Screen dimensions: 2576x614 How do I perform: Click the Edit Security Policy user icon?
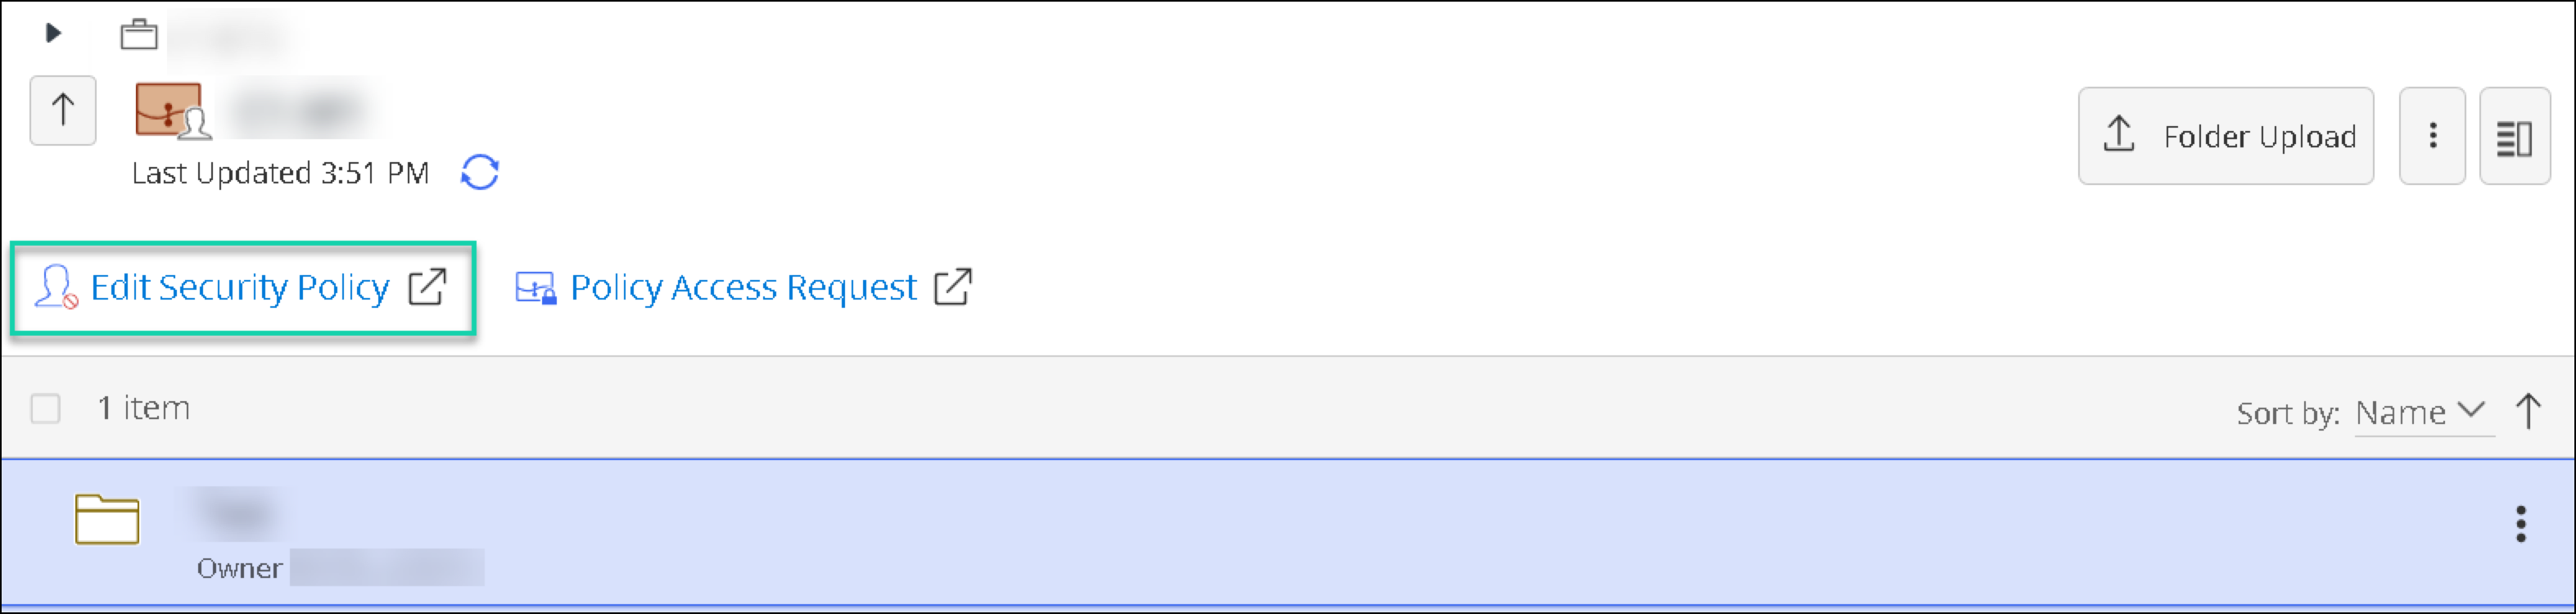[56, 287]
